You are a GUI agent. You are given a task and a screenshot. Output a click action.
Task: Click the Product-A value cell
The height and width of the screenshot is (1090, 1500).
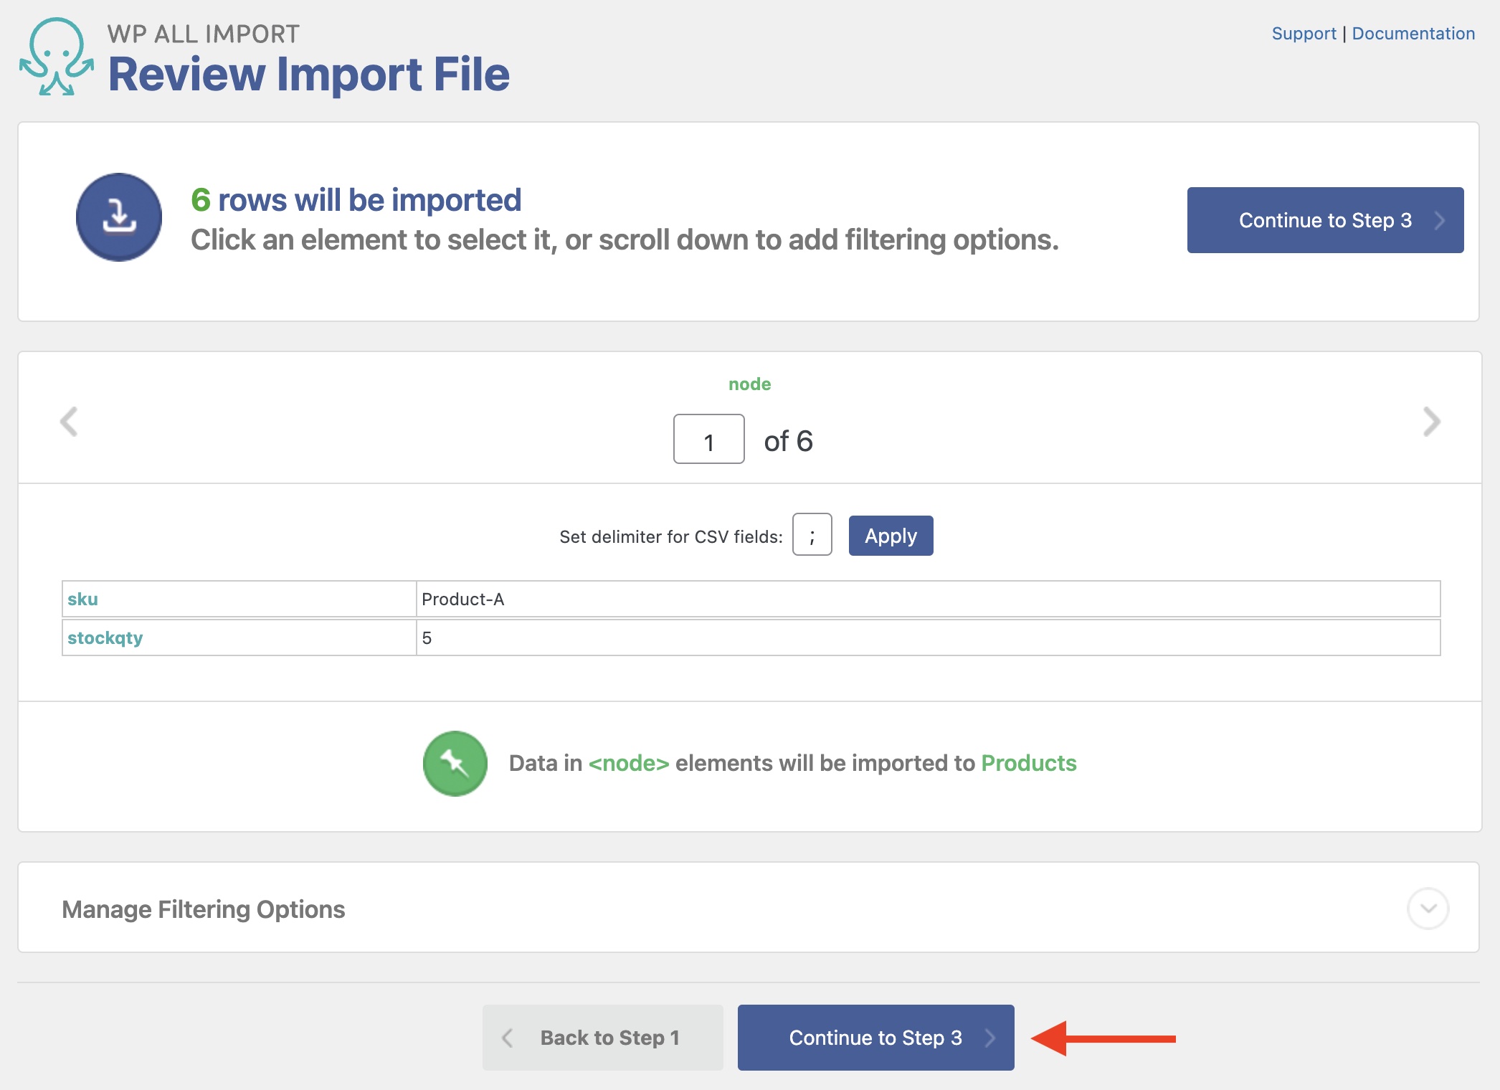pyautogui.click(x=463, y=599)
